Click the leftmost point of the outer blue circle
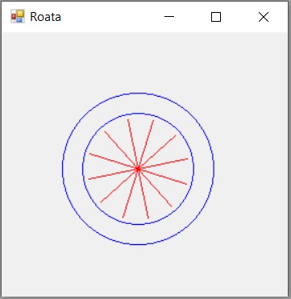Image resolution: width=291 pixels, height=299 pixels. [x=62, y=168]
